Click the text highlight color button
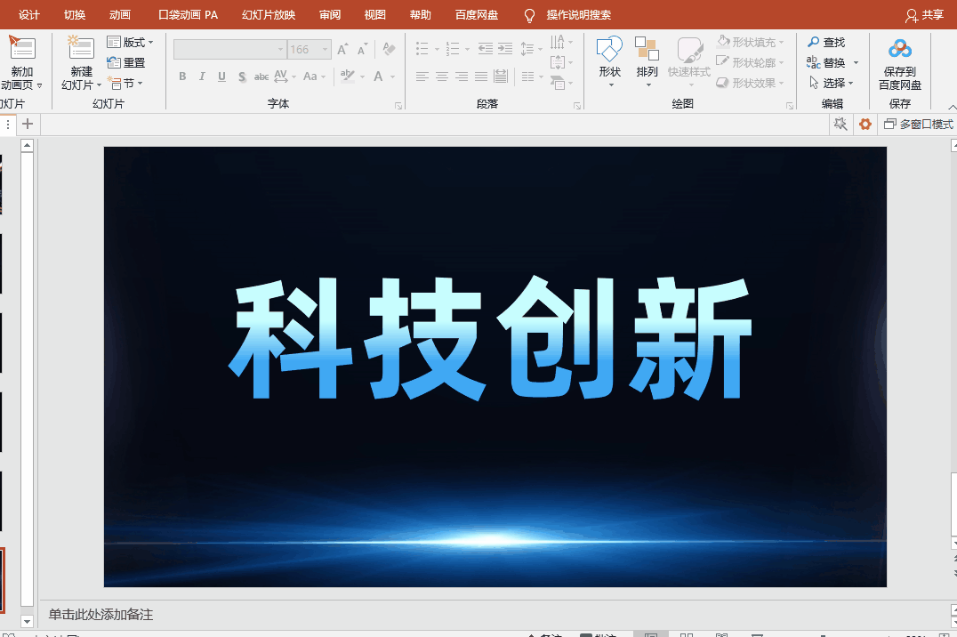This screenshot has height=637, width=957. (348, 77)
